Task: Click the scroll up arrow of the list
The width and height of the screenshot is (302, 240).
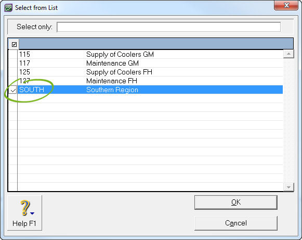Action: pos(288,54)
